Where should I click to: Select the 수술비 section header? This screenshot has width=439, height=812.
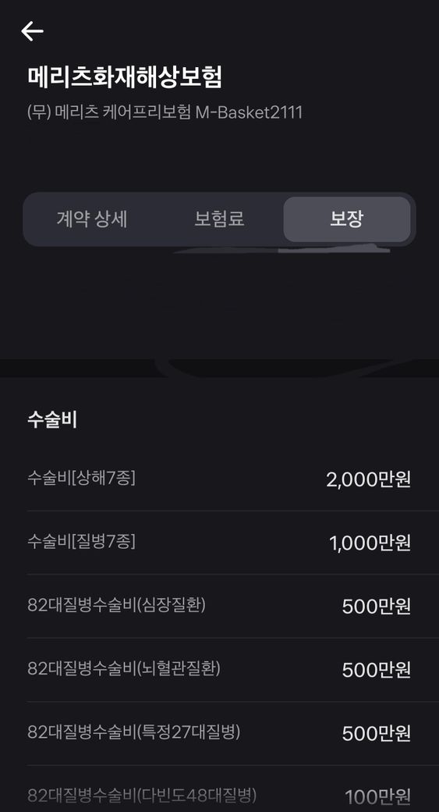click(52, 419)
